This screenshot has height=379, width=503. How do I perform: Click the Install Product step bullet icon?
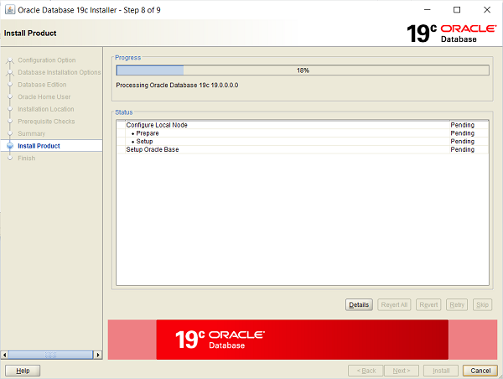[x=10, y=146]
